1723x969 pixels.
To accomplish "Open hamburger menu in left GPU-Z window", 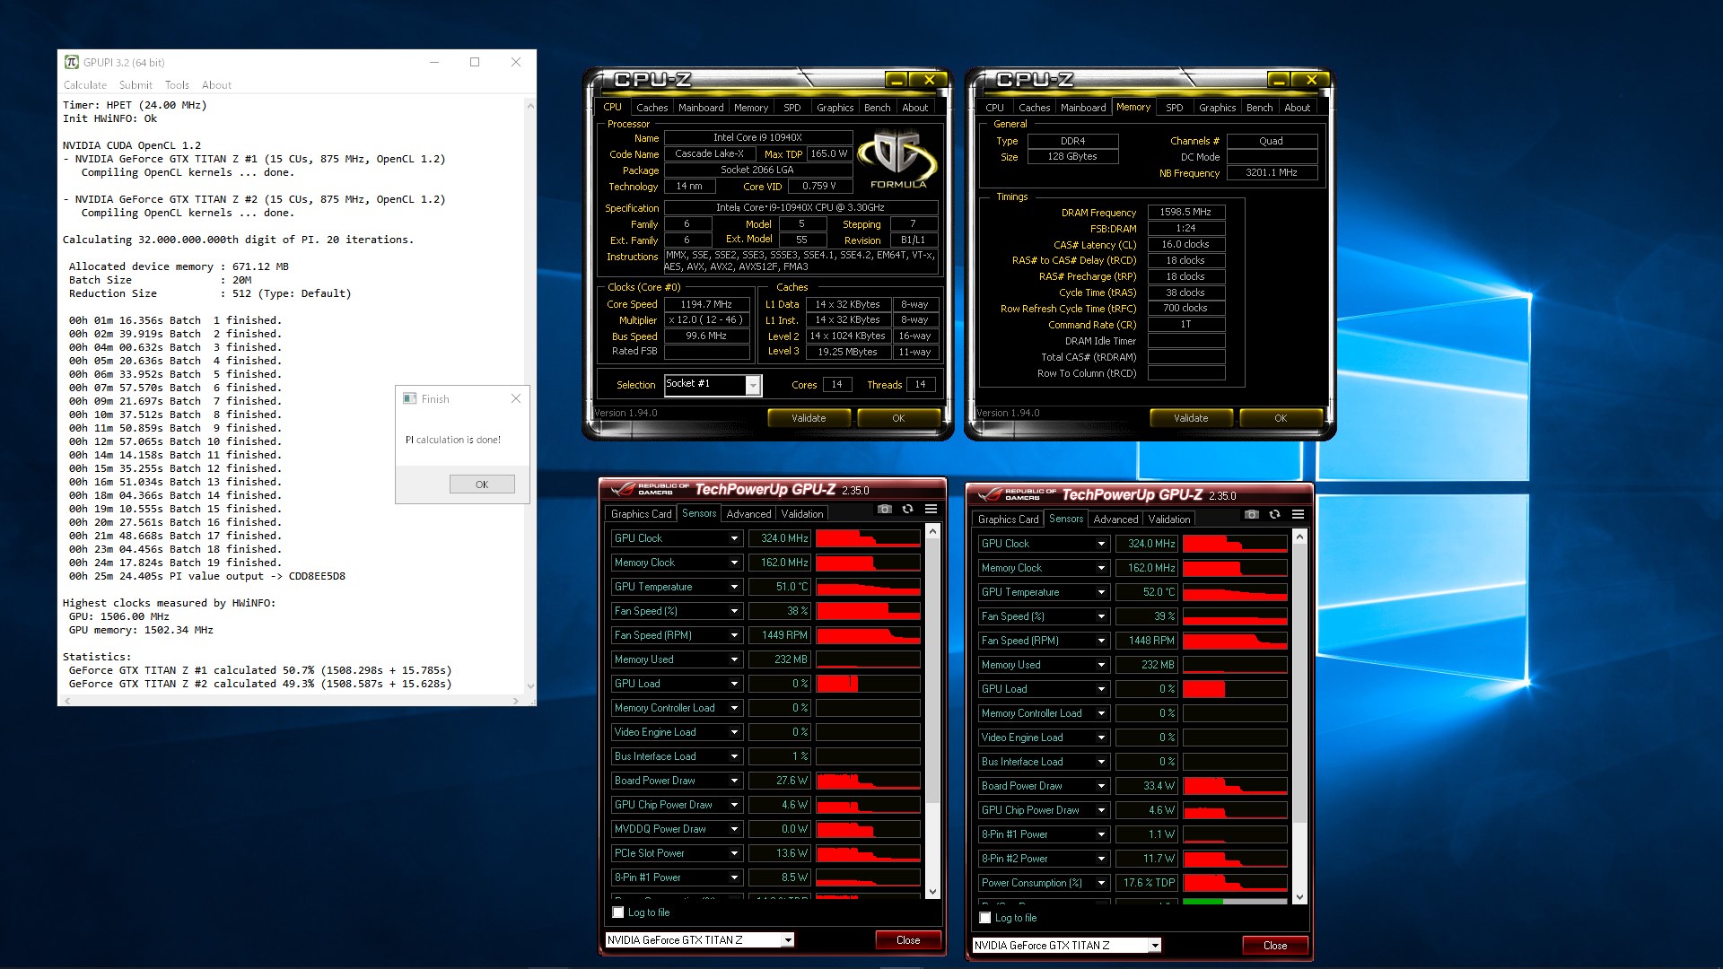I will (x=931, y=510).
